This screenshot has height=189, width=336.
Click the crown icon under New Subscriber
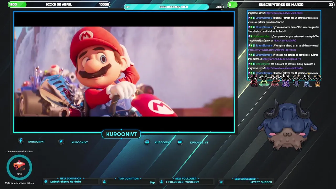click(221, 182)
